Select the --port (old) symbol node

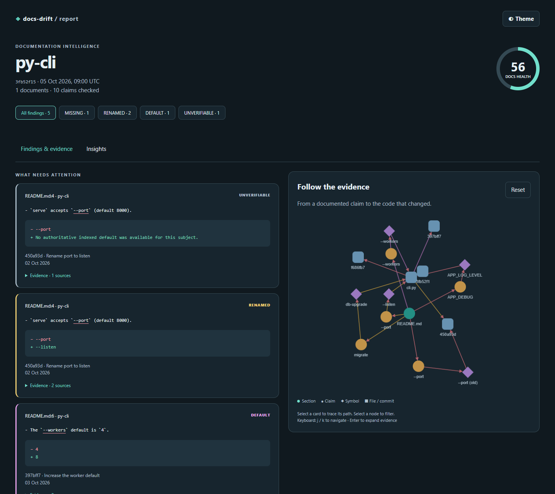(x=468, y=372)
